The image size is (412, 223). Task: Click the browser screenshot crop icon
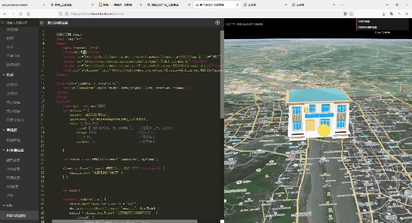coord(392,14)
